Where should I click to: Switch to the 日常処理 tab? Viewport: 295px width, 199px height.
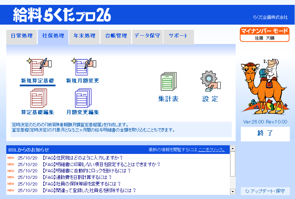(x=22, y=36)
